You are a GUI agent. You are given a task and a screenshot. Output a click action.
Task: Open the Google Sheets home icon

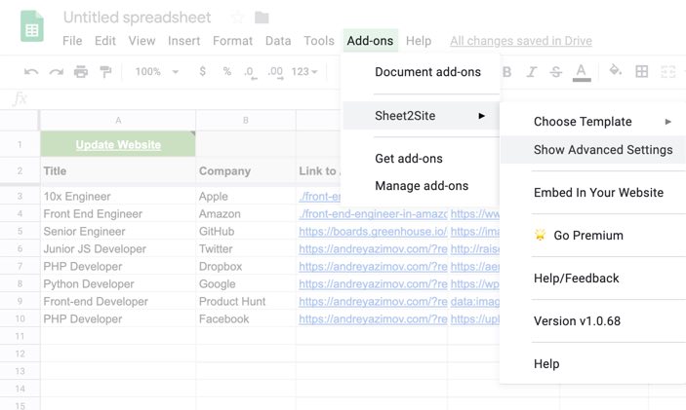[32, 26]
